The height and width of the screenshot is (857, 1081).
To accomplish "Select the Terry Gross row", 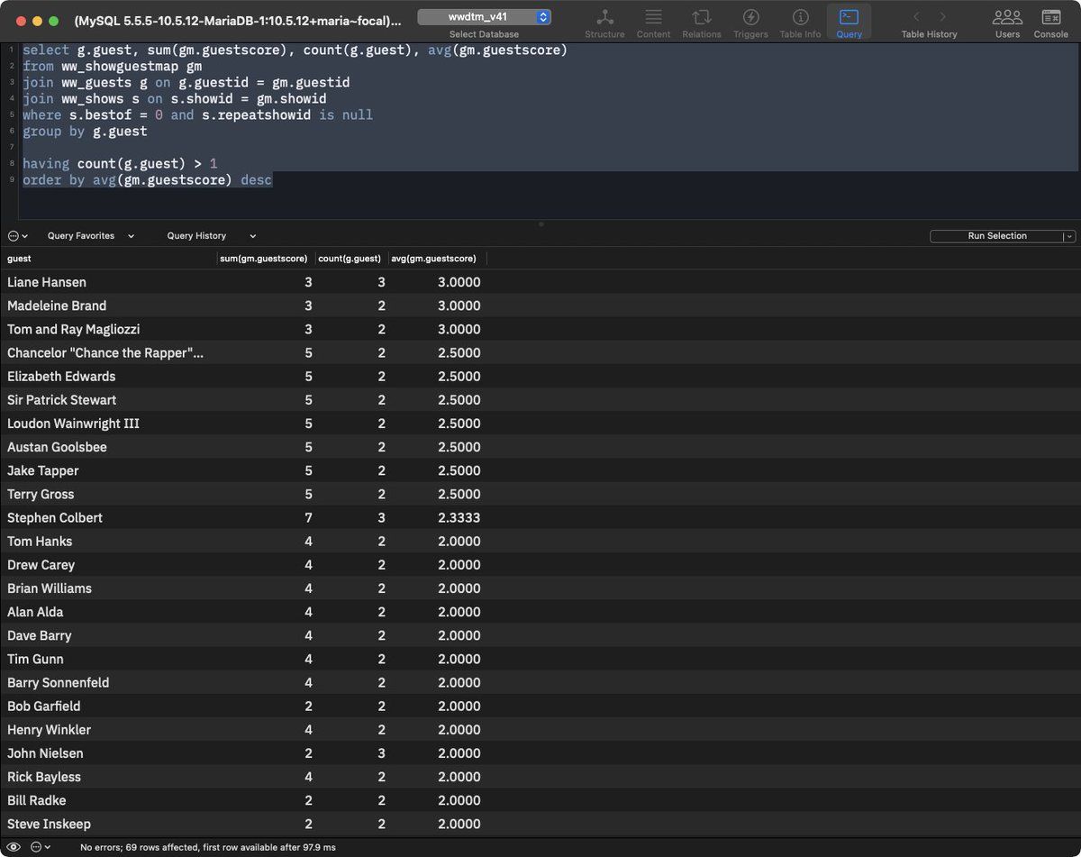I will click(x=540, y=494).
